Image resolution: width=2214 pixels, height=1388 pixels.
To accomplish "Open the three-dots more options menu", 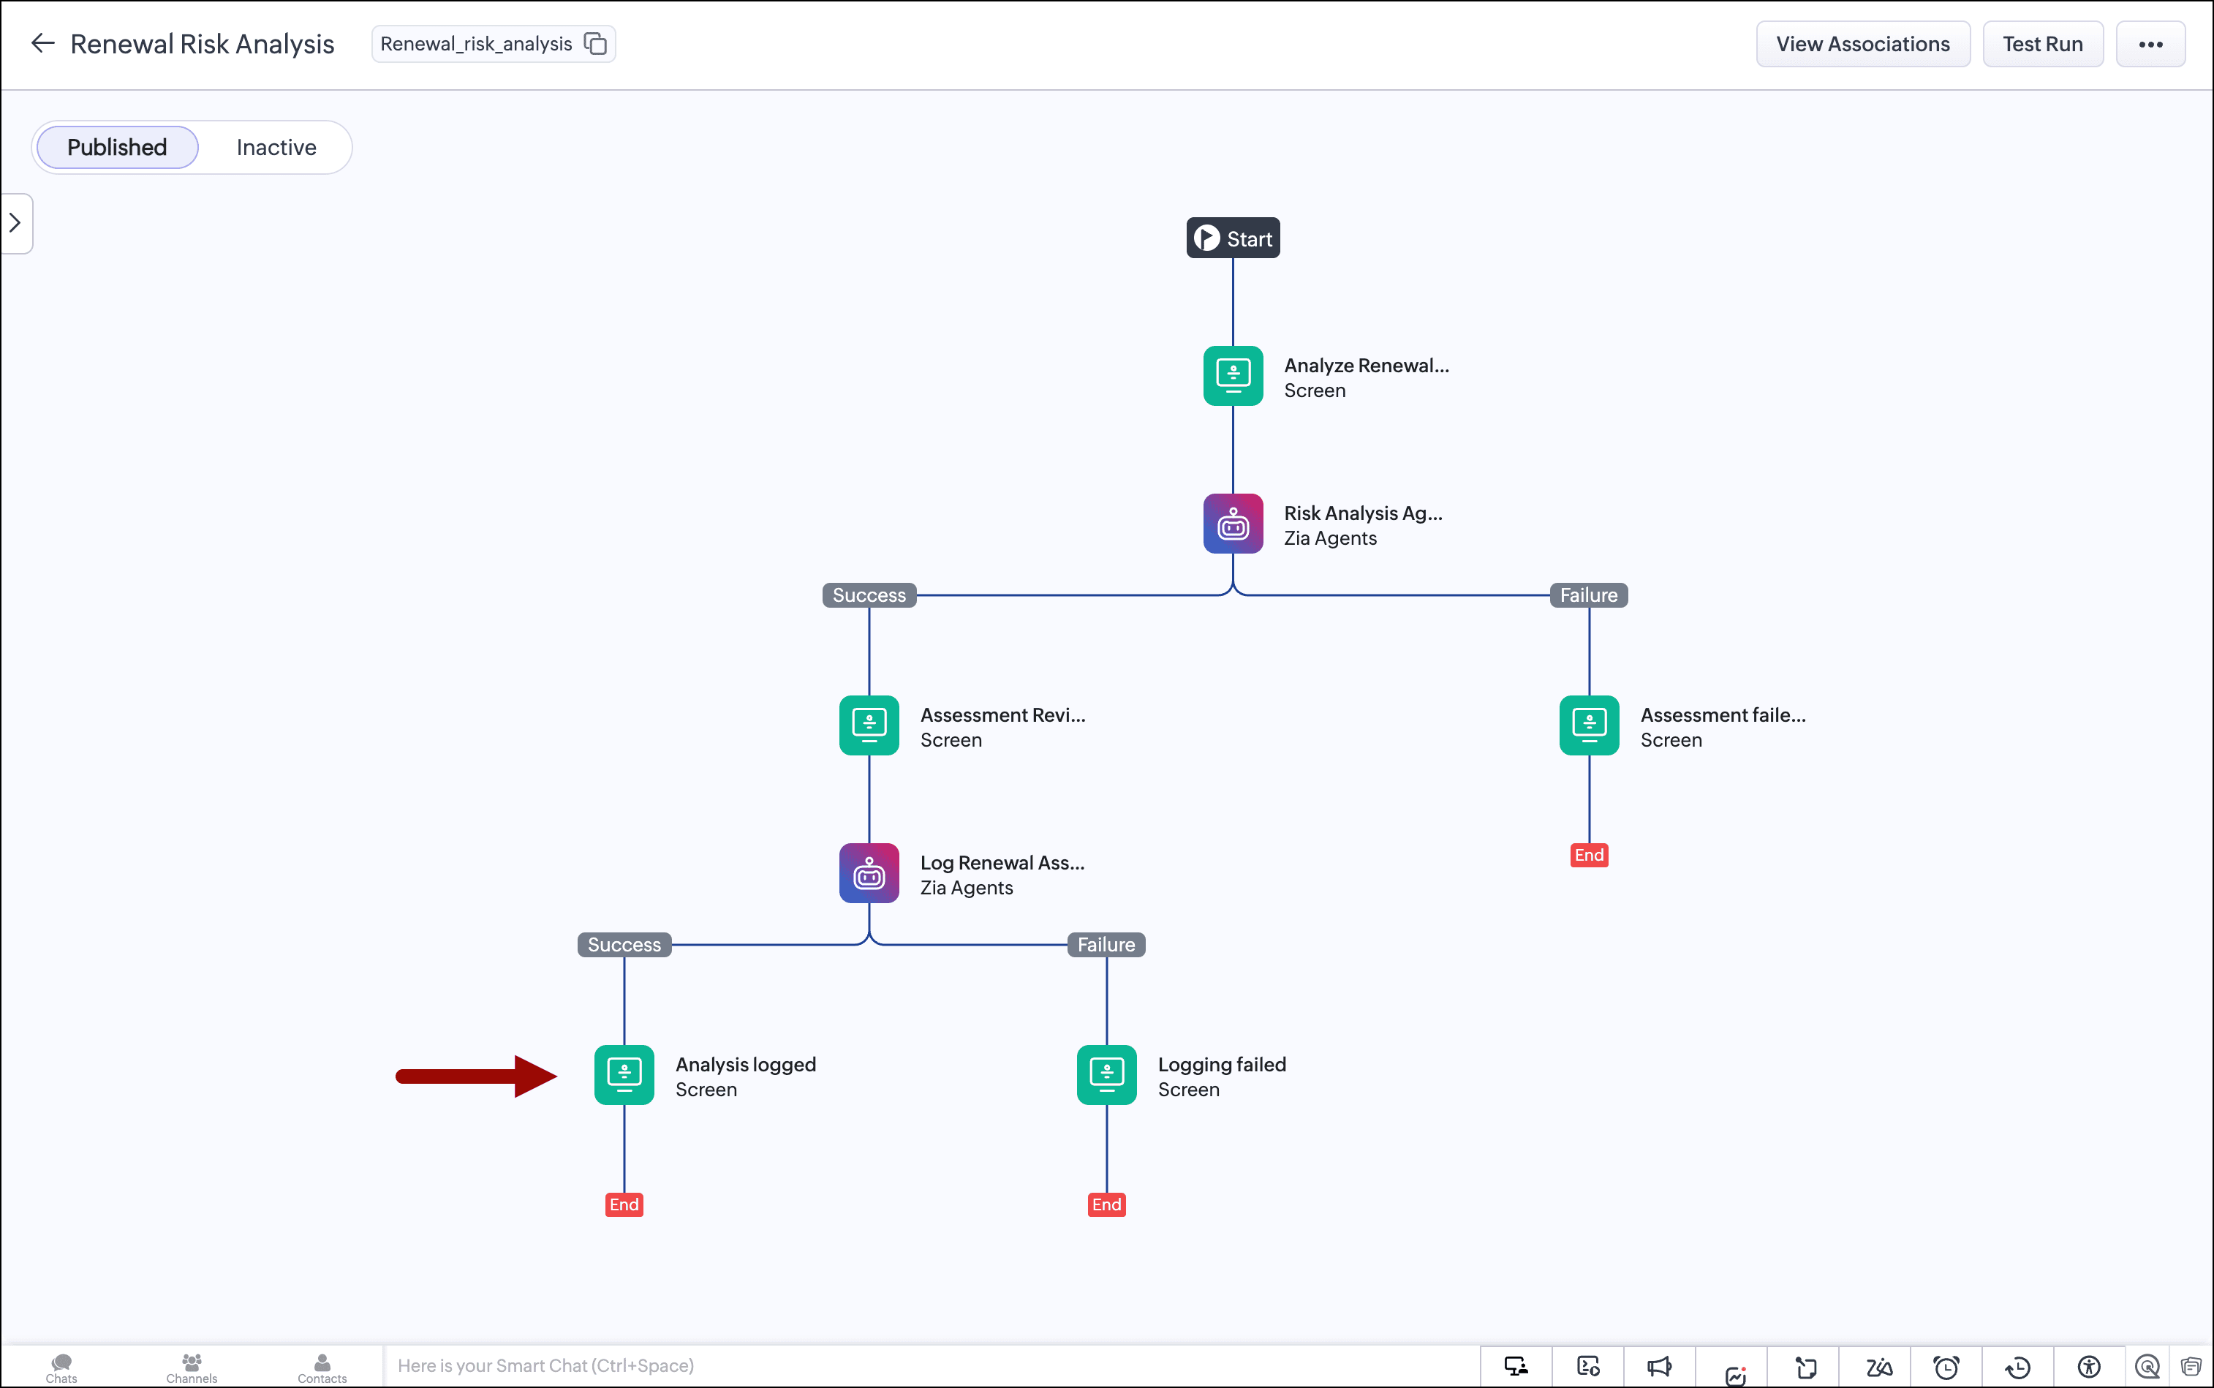I will pos(2150,44).
